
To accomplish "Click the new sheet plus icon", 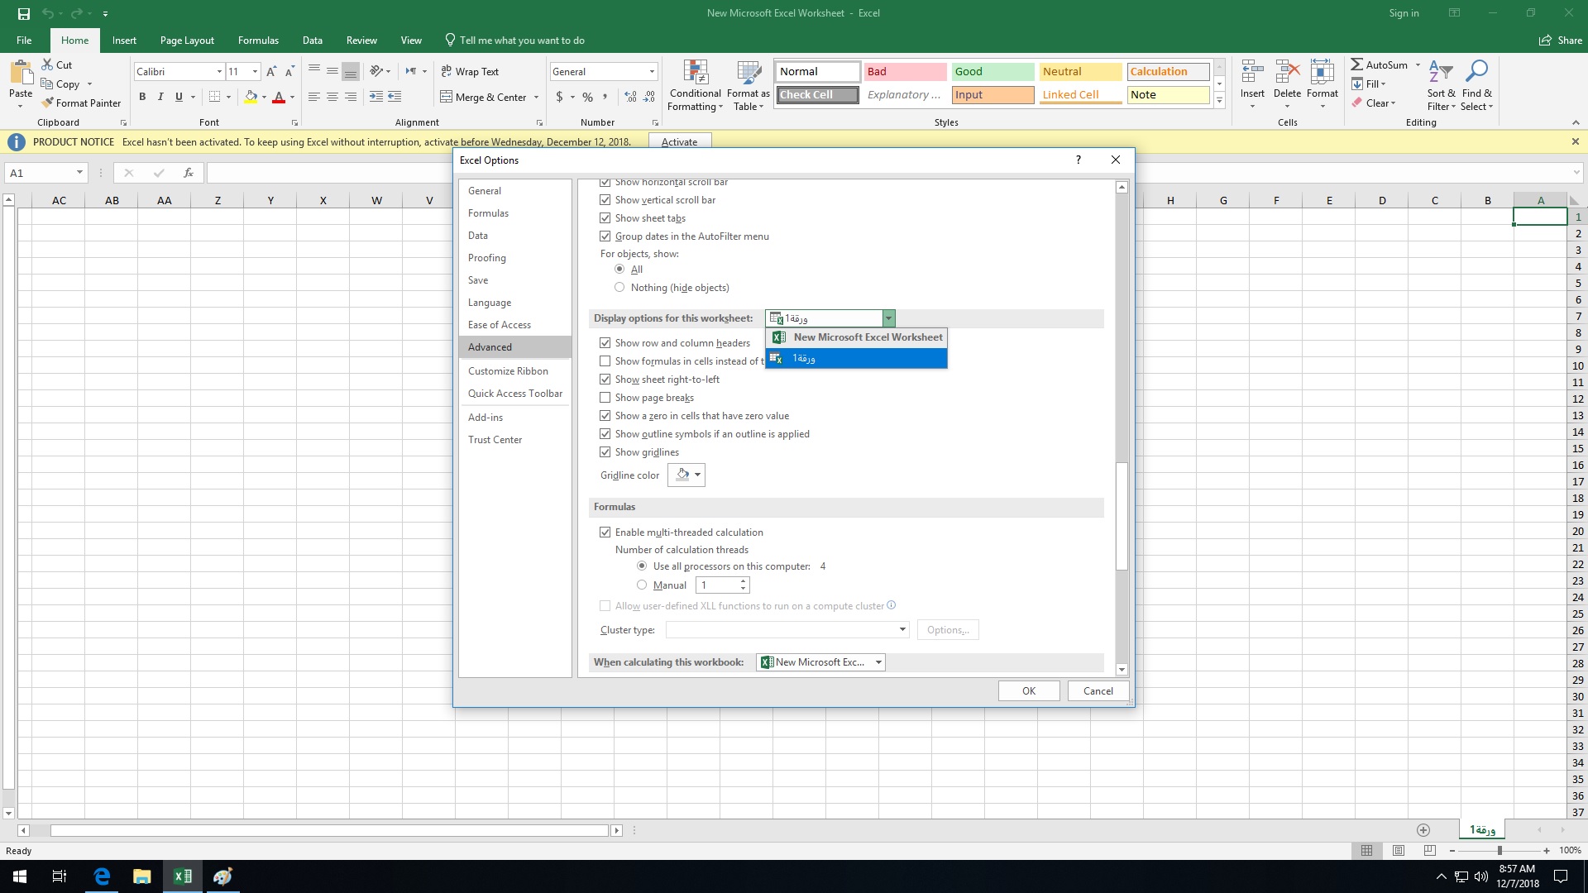I will coord(1423,829).
